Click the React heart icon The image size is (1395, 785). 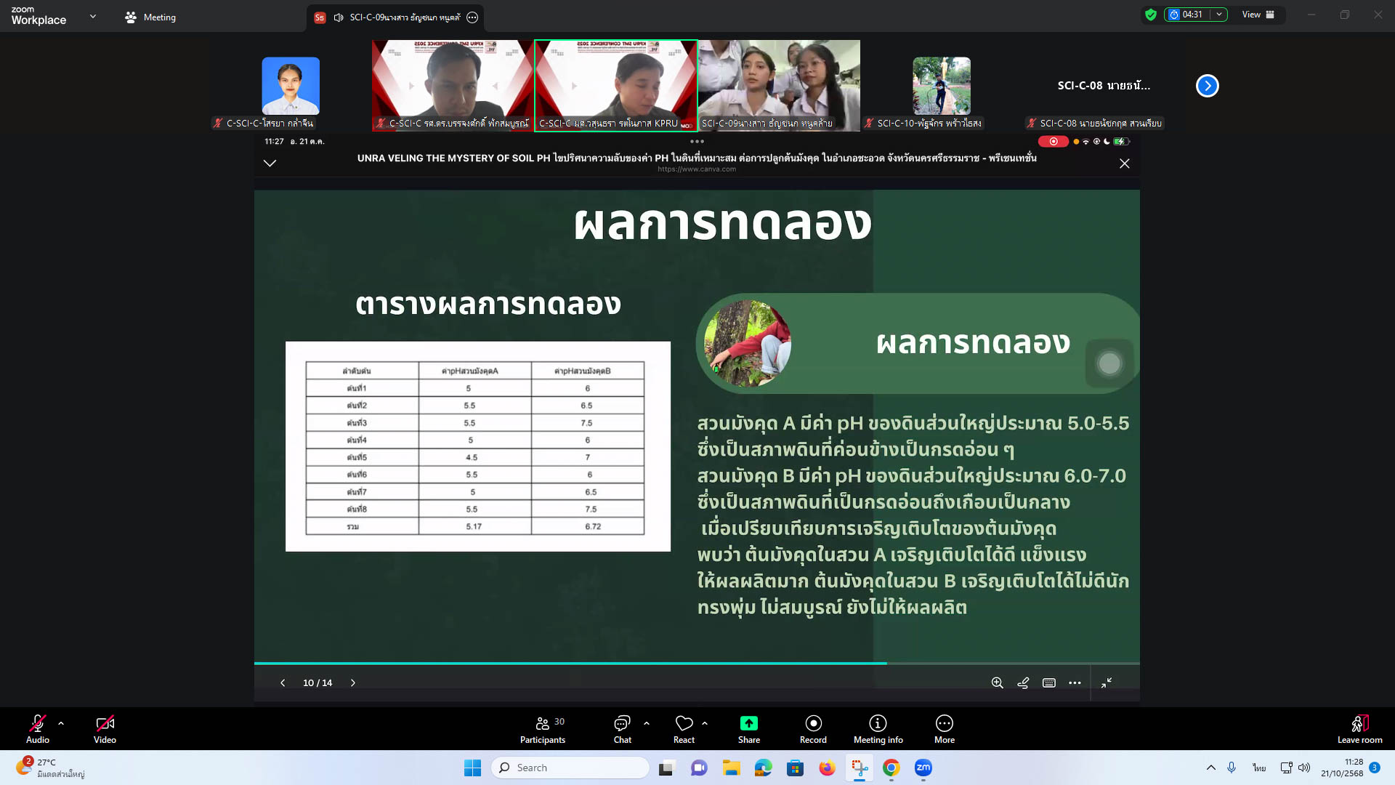pyautogui.click(x=684, y=723)
